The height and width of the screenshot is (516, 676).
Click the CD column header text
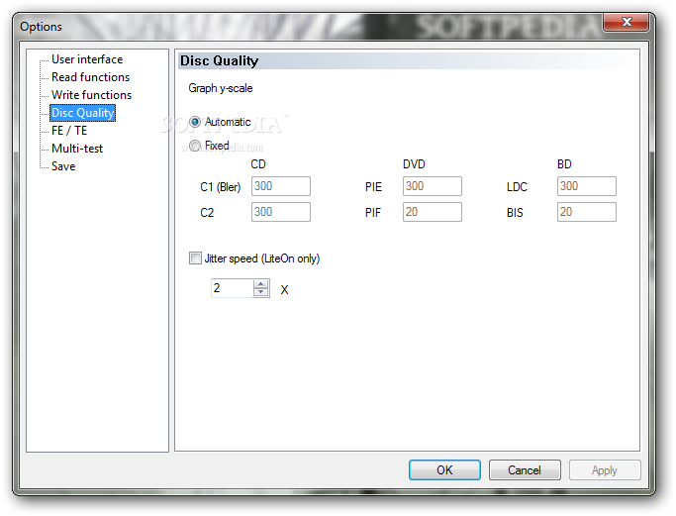pyautogui.click(x=258, y=164)
